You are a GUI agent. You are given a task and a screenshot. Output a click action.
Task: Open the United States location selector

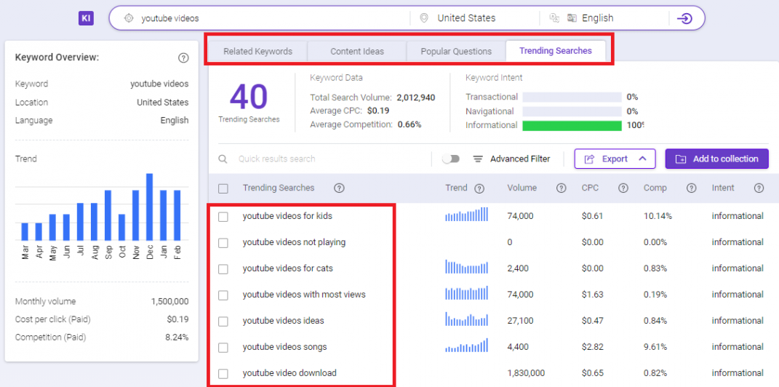pos(466,18)
